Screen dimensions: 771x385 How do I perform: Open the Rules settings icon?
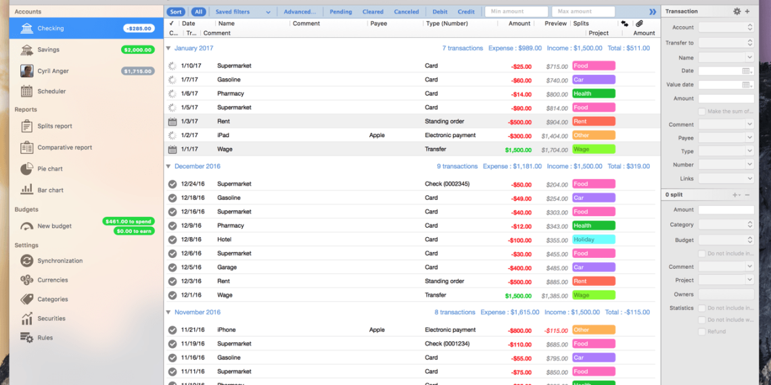[26, 338]
